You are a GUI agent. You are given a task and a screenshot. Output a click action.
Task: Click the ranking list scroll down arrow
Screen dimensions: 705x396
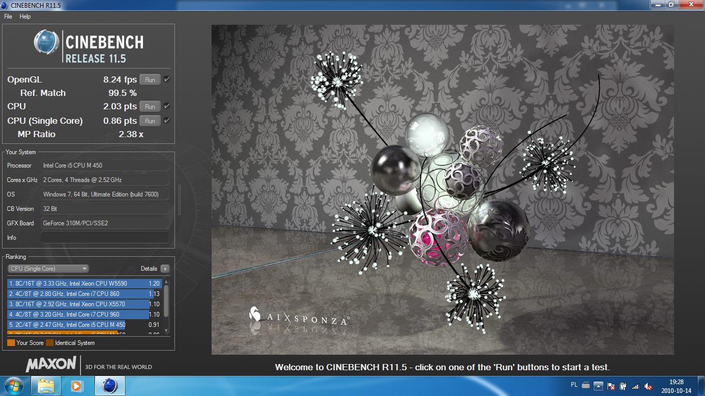click(x=166, y=331)
